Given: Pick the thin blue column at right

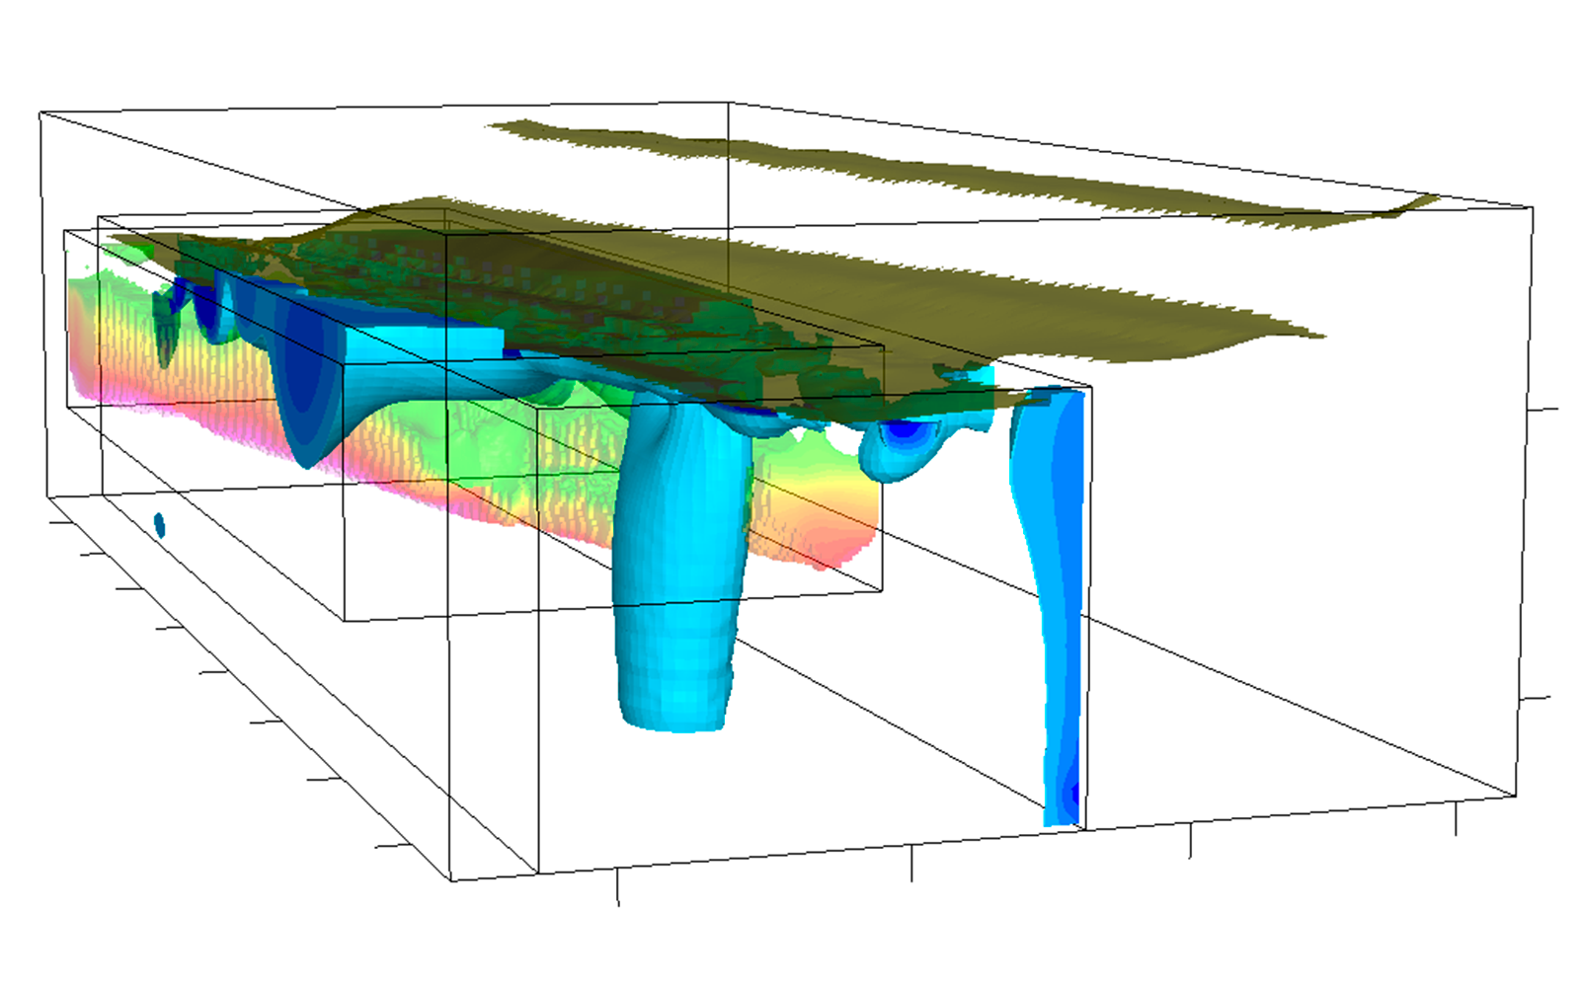Looking at the screenshot, I should click(x=1052, y=607).
